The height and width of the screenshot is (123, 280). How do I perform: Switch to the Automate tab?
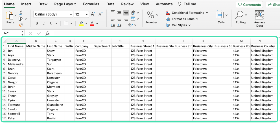tap(164, 4)
